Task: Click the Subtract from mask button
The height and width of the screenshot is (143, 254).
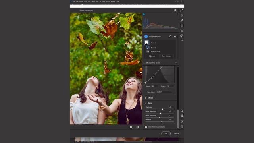Action: click(167, 56)
